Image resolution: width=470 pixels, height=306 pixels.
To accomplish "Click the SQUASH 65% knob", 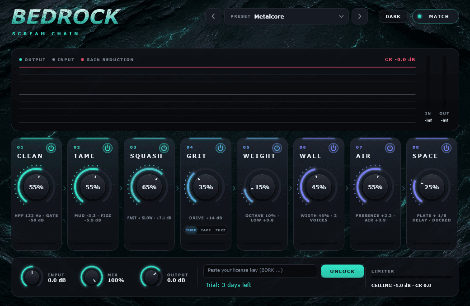I will [x=149, y=187].
